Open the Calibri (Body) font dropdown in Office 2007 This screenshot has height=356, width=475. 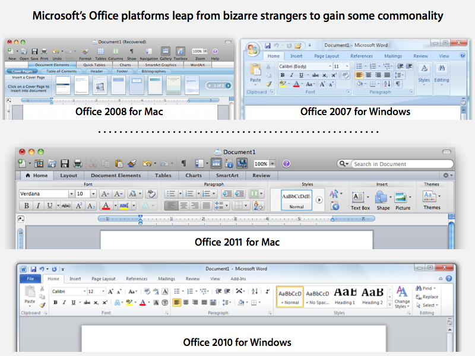(x=330, y=66)
